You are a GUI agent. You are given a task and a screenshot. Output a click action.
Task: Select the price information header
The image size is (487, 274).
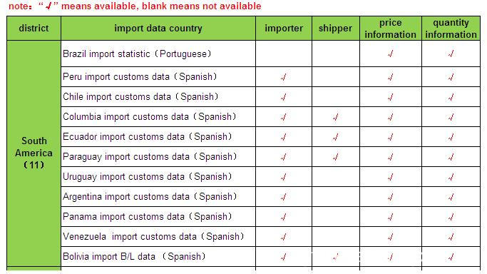391,29
